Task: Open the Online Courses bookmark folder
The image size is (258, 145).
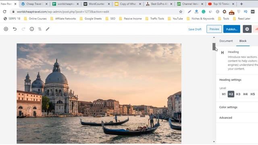Action: point(35,19)
